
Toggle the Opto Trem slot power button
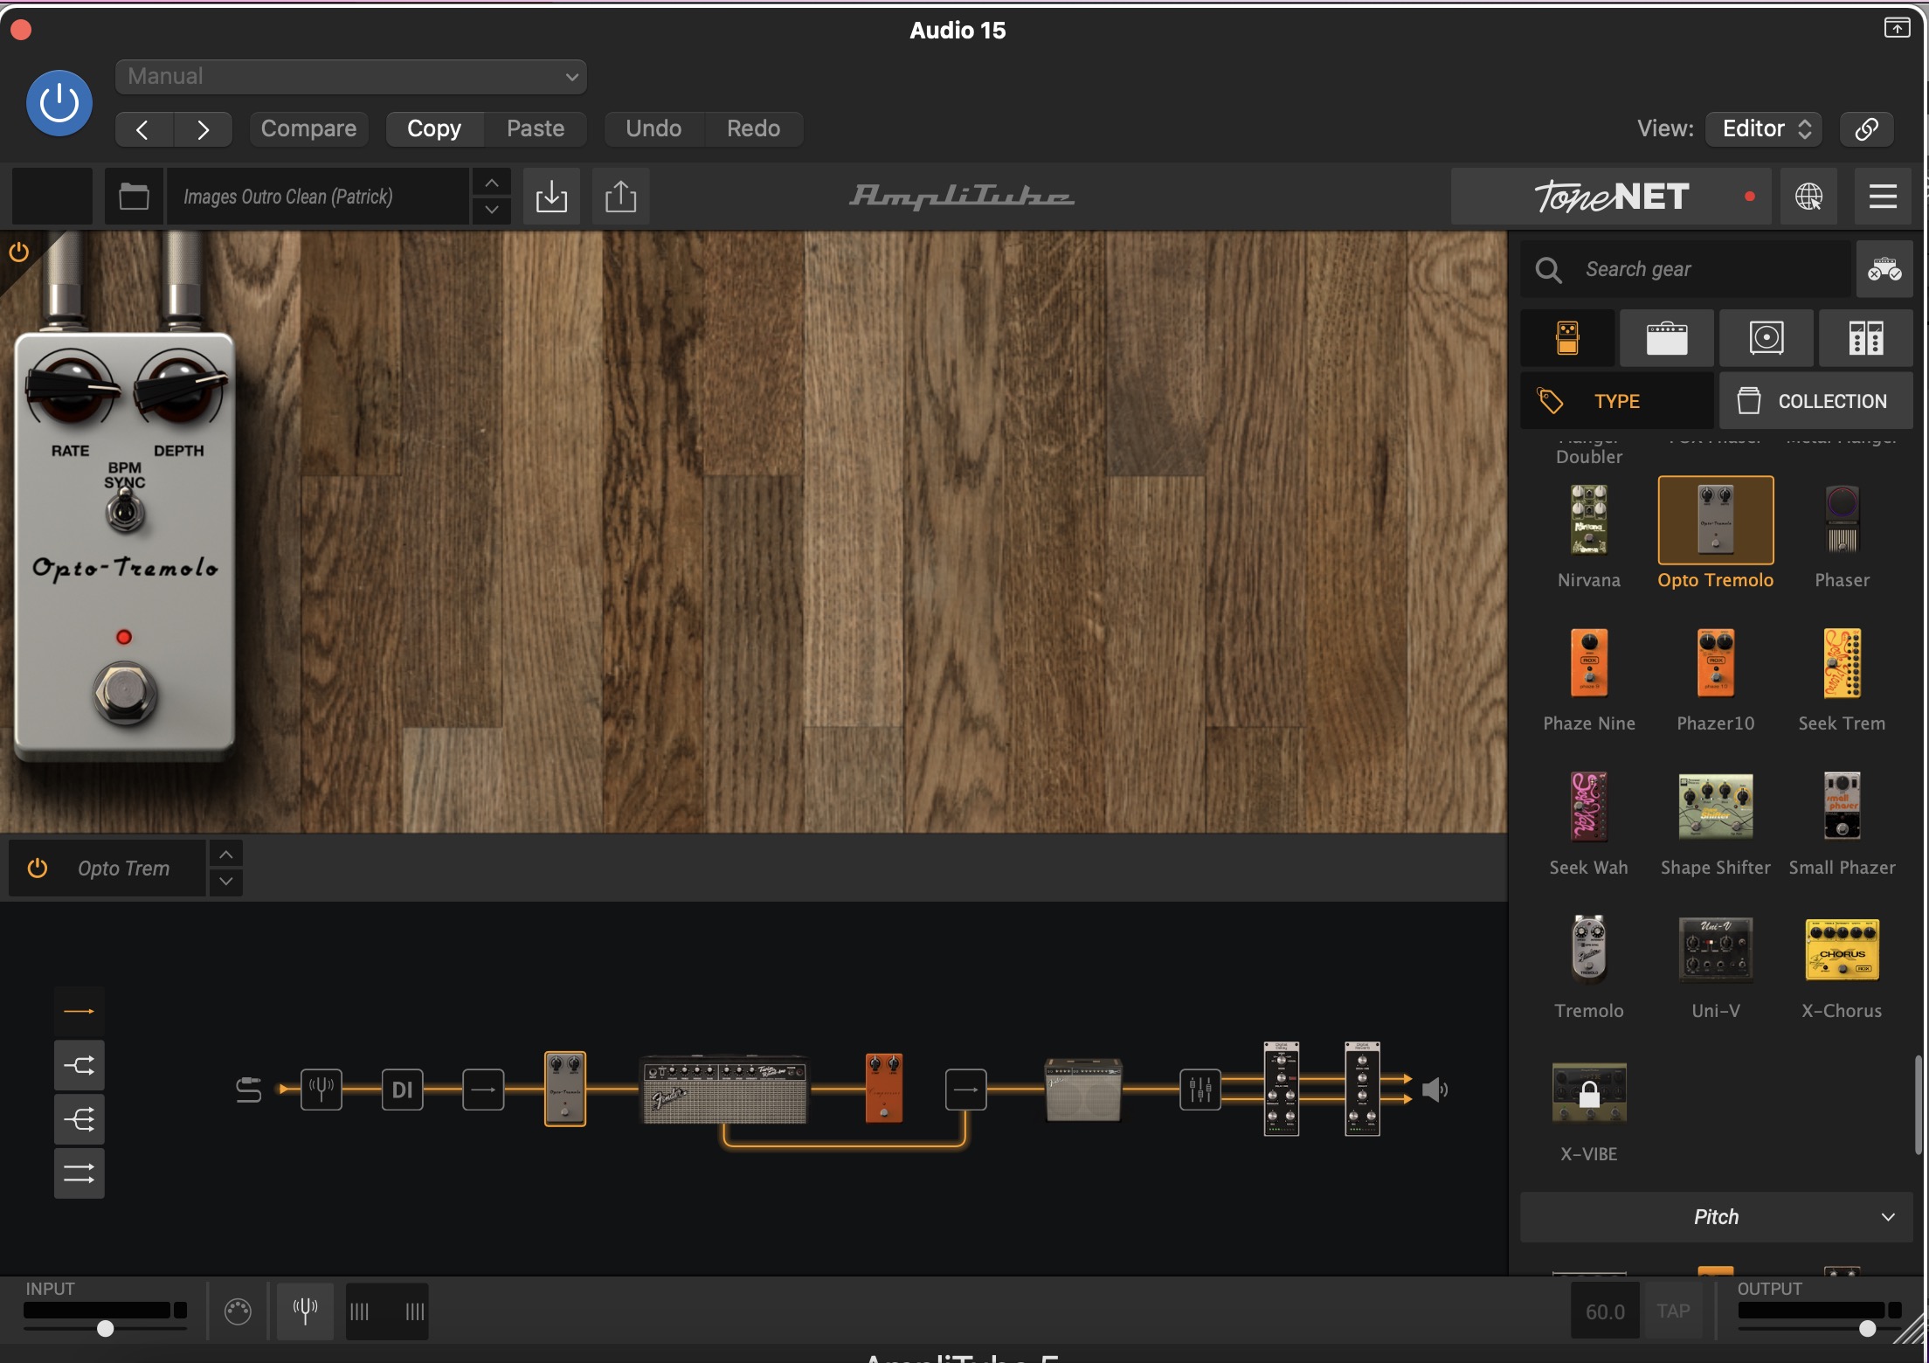pyautogui.click(x=38, y=868)
